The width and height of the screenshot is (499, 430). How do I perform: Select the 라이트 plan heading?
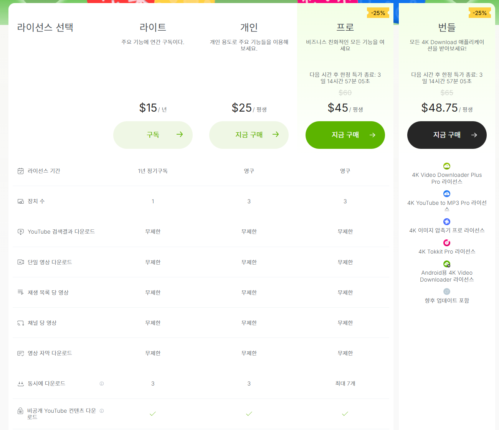point(153,27)
